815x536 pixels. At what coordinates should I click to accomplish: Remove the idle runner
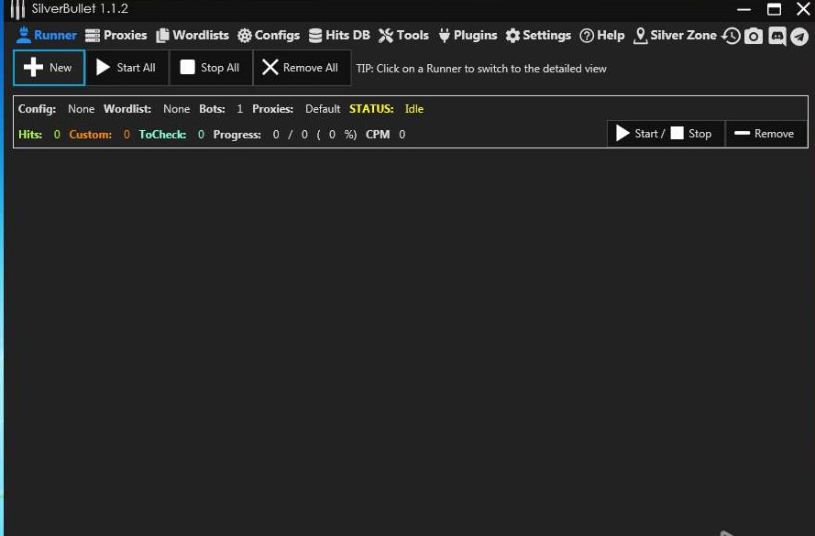point(766,134)
